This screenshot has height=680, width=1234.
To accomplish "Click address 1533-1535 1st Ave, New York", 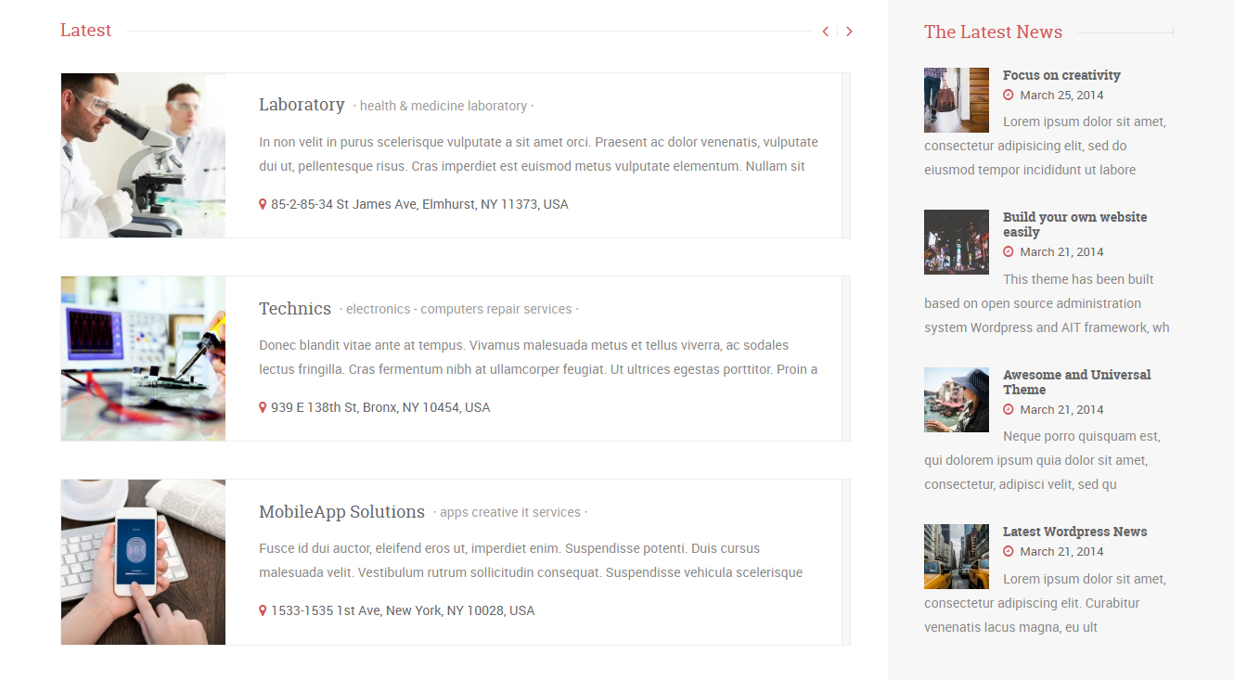I will 403,610.
